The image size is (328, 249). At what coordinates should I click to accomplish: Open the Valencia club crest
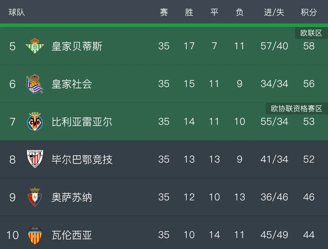point(35,235)
